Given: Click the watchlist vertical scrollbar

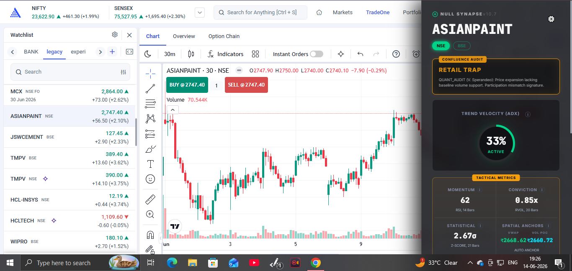Looking at the screenshot, I should coord(135,132).
